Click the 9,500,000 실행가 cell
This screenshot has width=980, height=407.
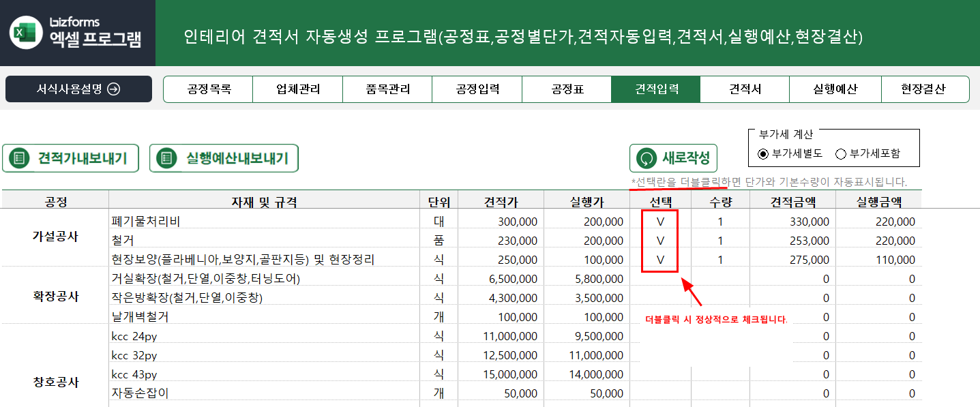(587, 335)
